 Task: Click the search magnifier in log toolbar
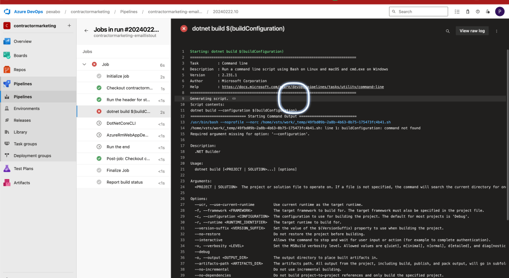click(448, 31)
